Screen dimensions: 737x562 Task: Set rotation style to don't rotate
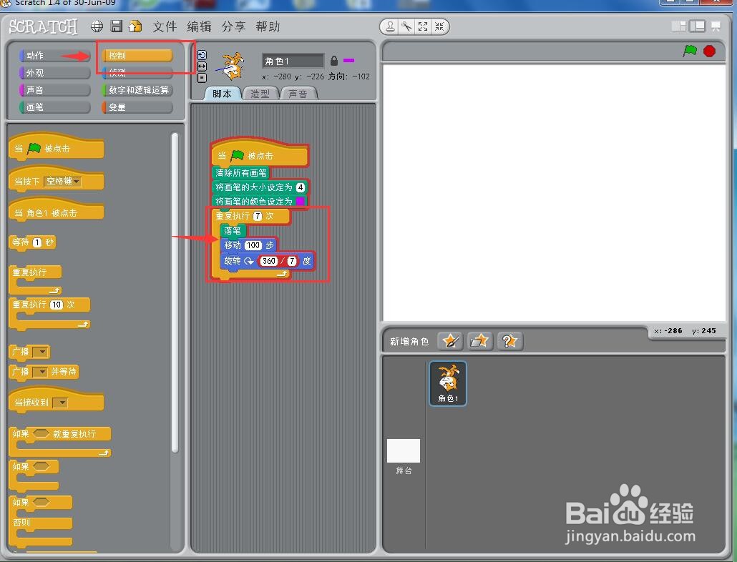tap(202, 78)
